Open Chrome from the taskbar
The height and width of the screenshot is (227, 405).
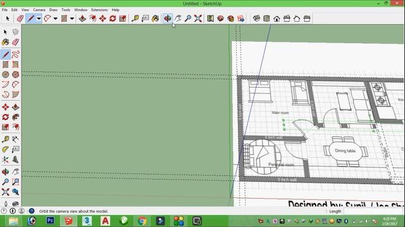tap(142, 221)
